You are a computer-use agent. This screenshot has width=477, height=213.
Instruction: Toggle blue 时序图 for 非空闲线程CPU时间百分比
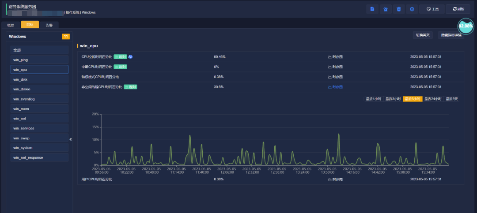pos(335,87)
